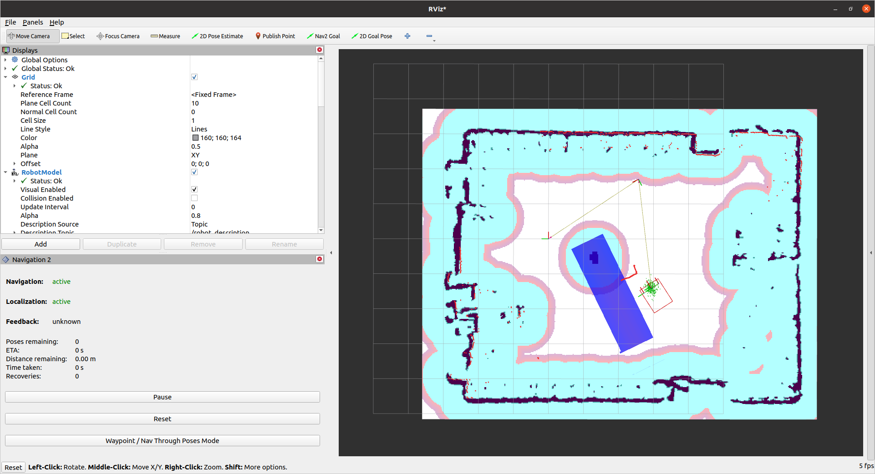Close the Navigation 2 panel
Screen dimensions: 875x474
320,259
